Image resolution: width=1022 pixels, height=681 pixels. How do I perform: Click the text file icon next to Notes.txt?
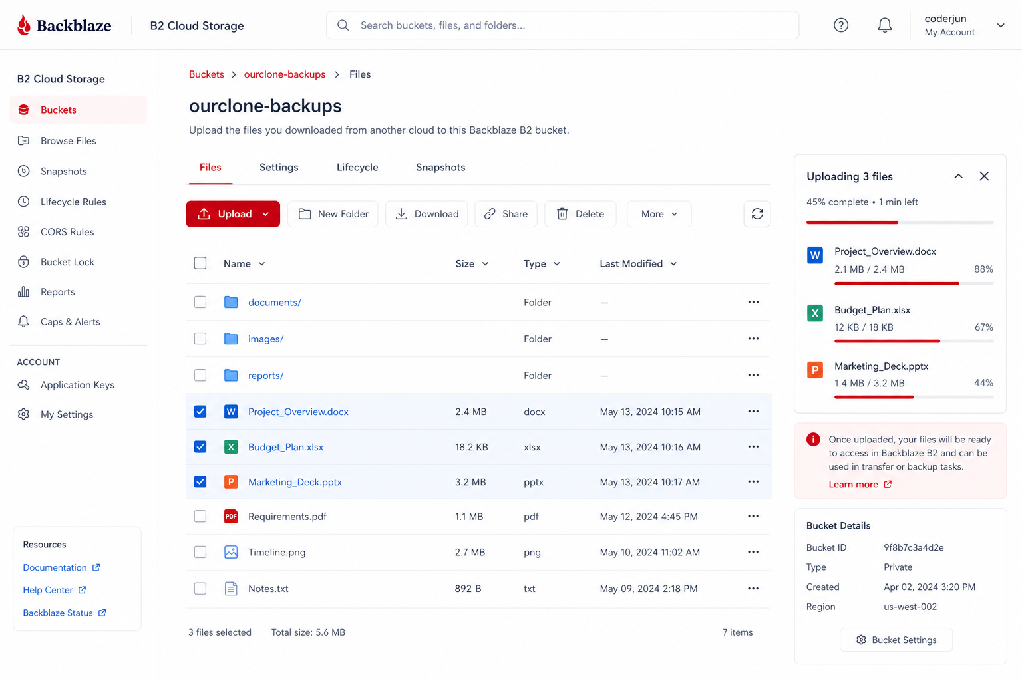click(231, 589)
